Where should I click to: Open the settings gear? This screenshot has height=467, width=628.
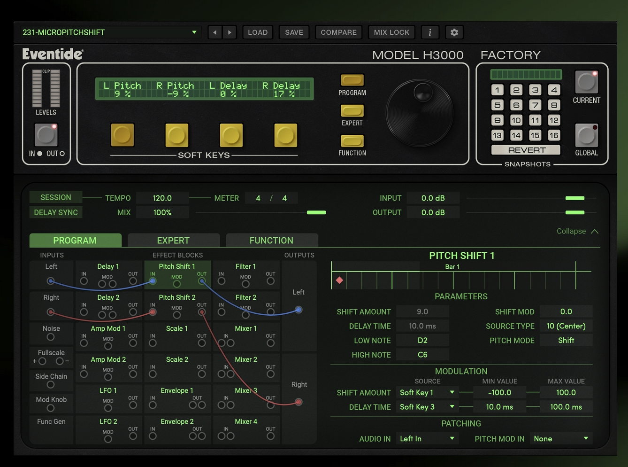454,32
